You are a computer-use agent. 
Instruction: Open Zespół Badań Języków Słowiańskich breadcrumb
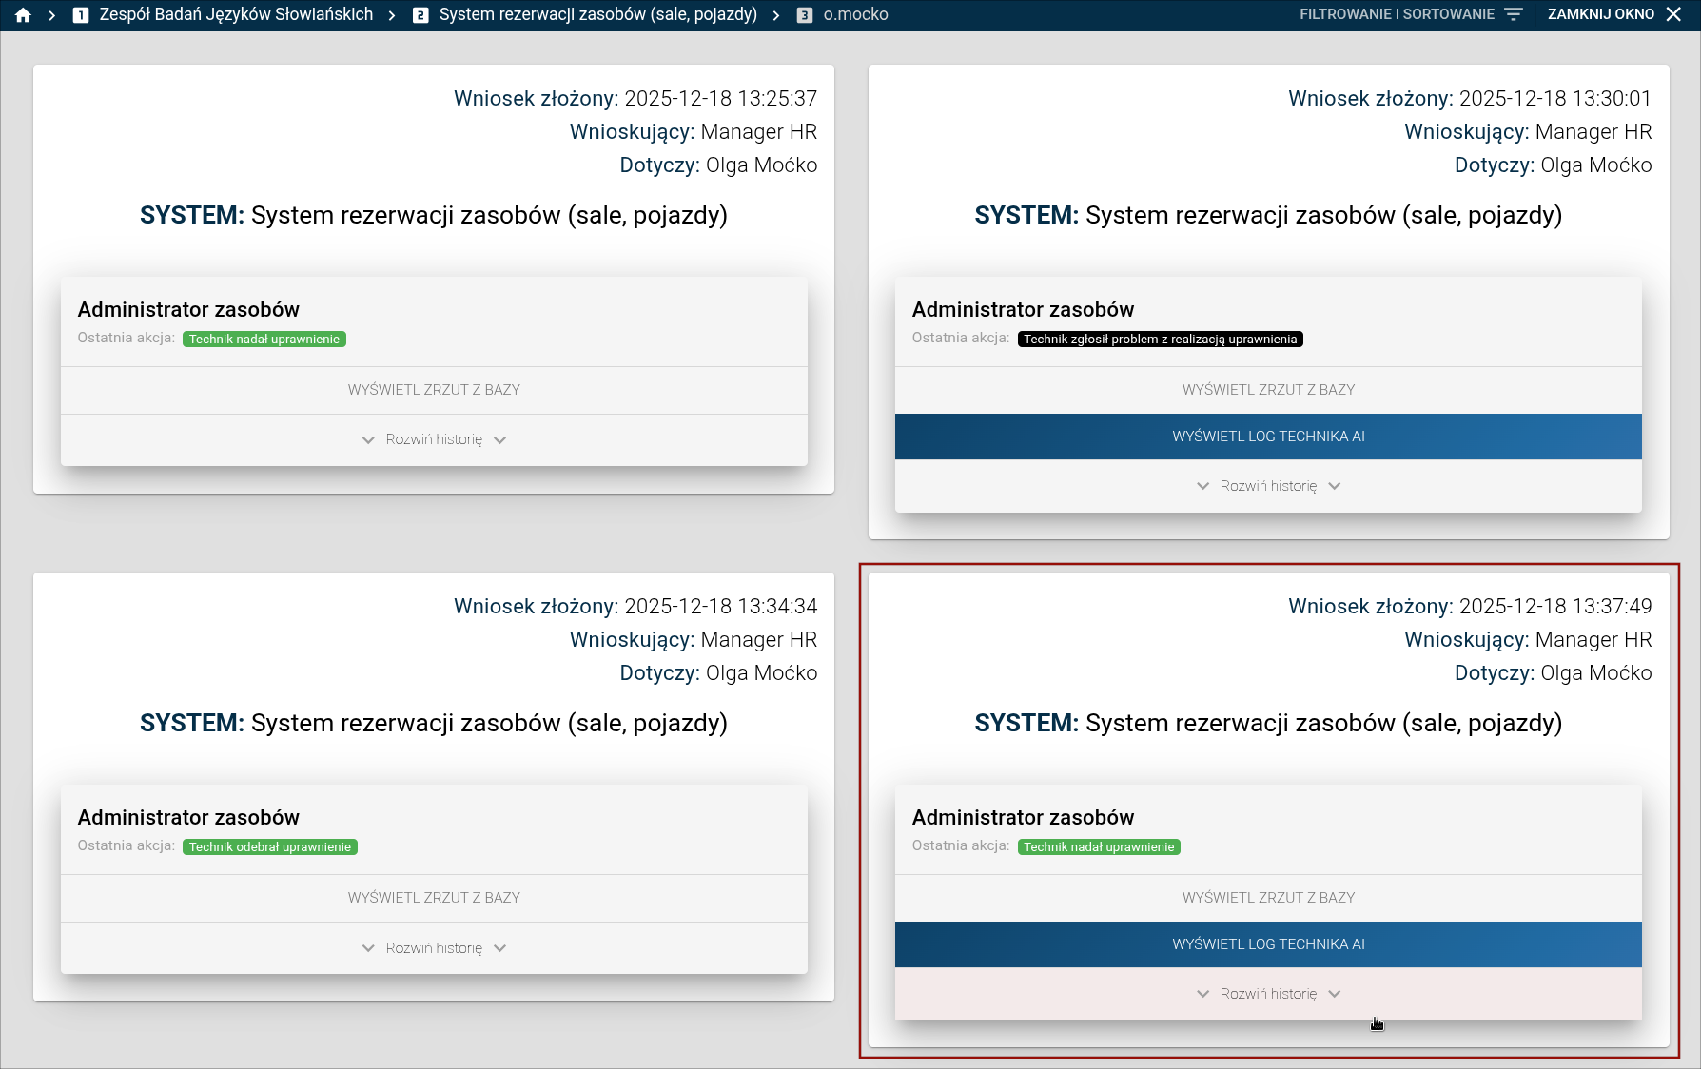click(x=236, y=15)
